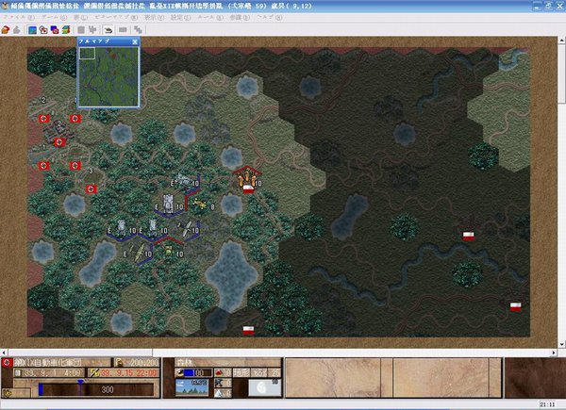566x410 pixels.
Task: Click the unit name field in the info panel
Action: (62, 362)
